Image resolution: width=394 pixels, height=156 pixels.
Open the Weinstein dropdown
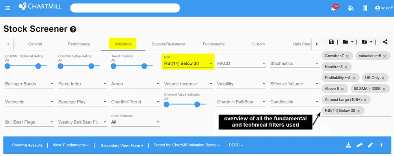click(x=30, y=102)
